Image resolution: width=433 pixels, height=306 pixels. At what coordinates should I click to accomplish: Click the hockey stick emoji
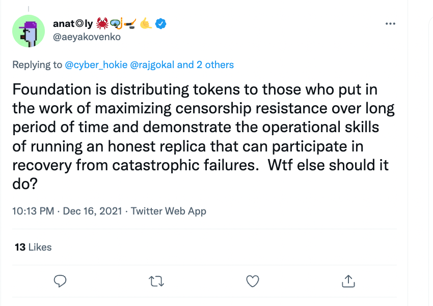click(130, 23)
